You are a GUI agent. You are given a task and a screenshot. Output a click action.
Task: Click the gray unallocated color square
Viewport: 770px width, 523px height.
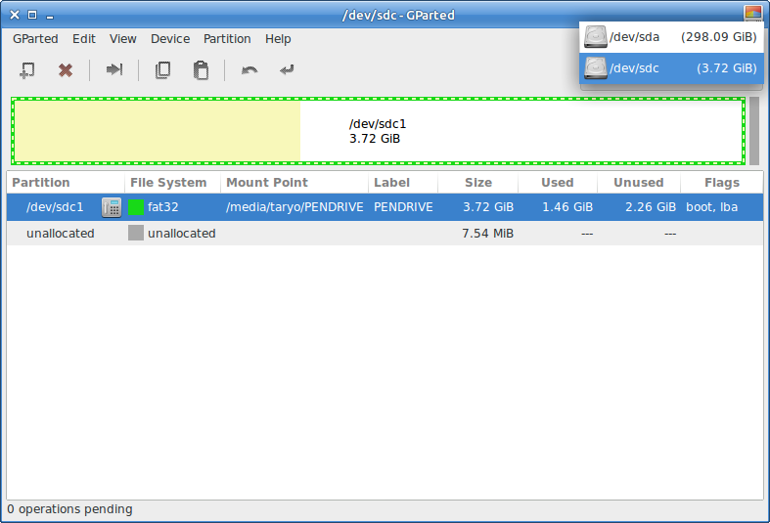click(x=136, y=233)
